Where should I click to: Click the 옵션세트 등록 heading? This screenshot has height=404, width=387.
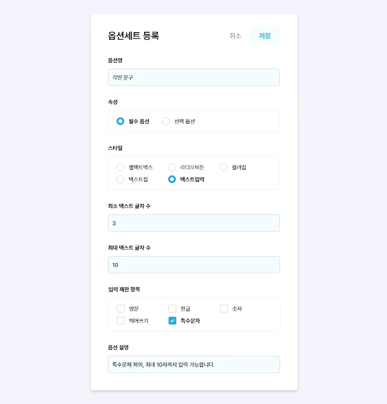pos(134,36)
